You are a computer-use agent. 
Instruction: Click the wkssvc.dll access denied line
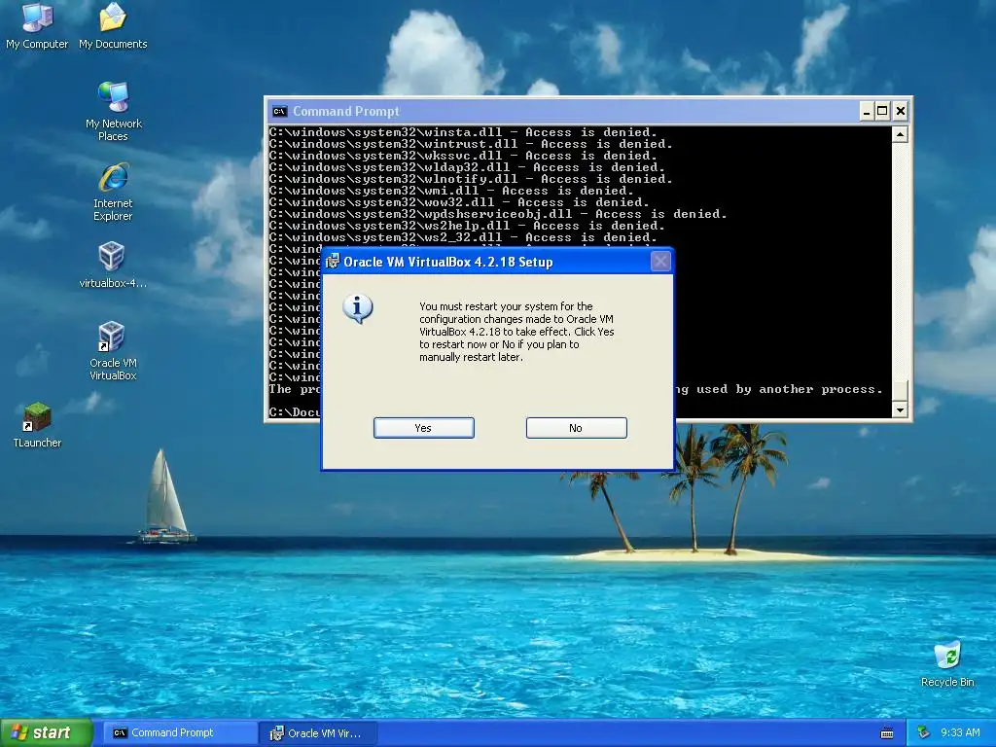pyautogui.click(x=463, y=156)
